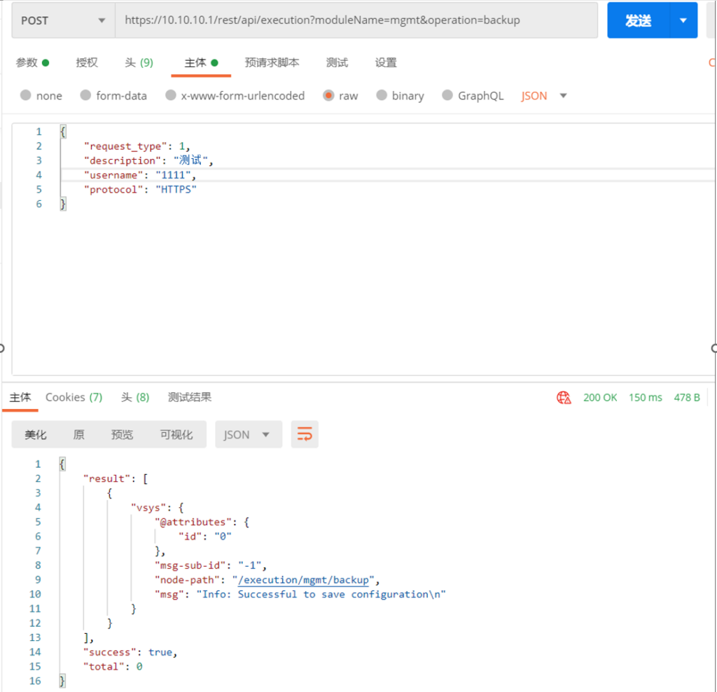Follow the /execution/mgmt/backup link in response
This screenshot has height=692, width=717.
(304, 580)
